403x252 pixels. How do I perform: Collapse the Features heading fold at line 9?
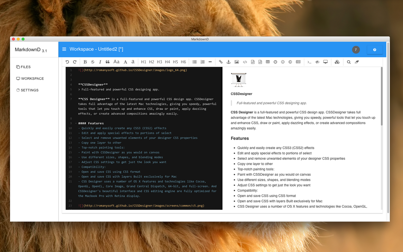[76, 123]
